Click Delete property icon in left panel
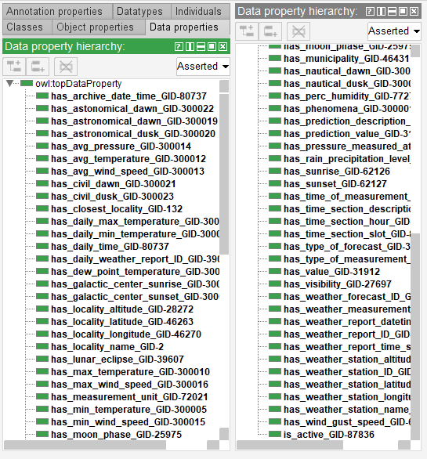The width and height of the screenshot is (427, 459). (x=66, y=67)
